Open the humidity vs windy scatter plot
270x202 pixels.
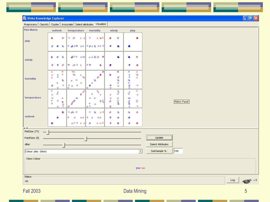point(114,80)
